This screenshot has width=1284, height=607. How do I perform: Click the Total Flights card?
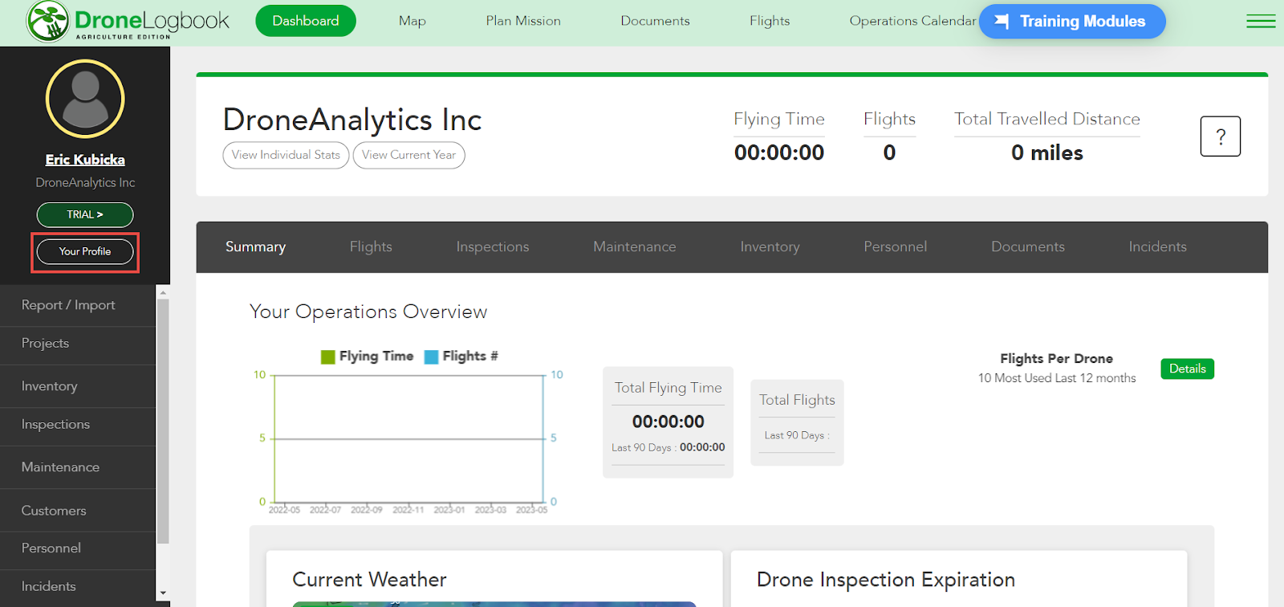797,422
